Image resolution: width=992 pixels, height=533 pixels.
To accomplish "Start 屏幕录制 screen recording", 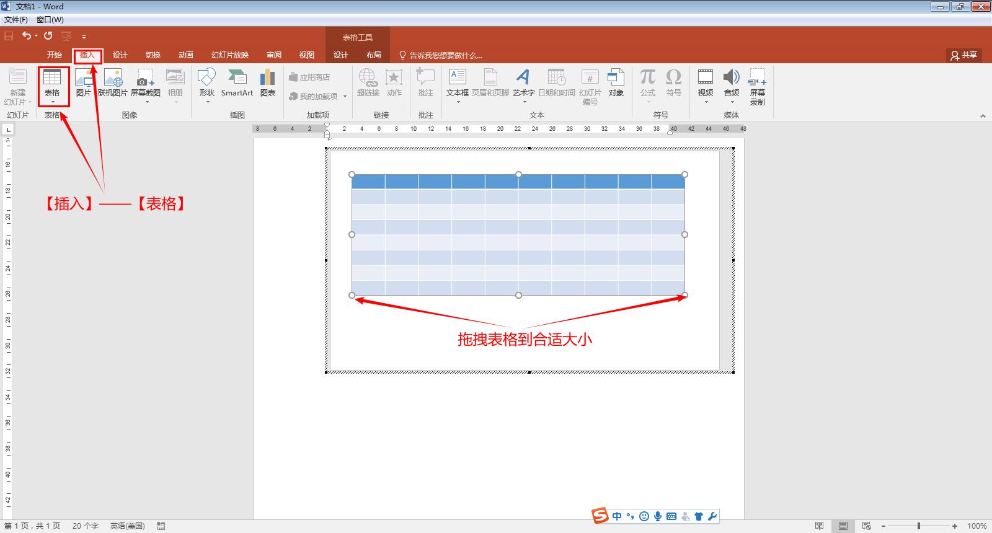I will 757,87.
